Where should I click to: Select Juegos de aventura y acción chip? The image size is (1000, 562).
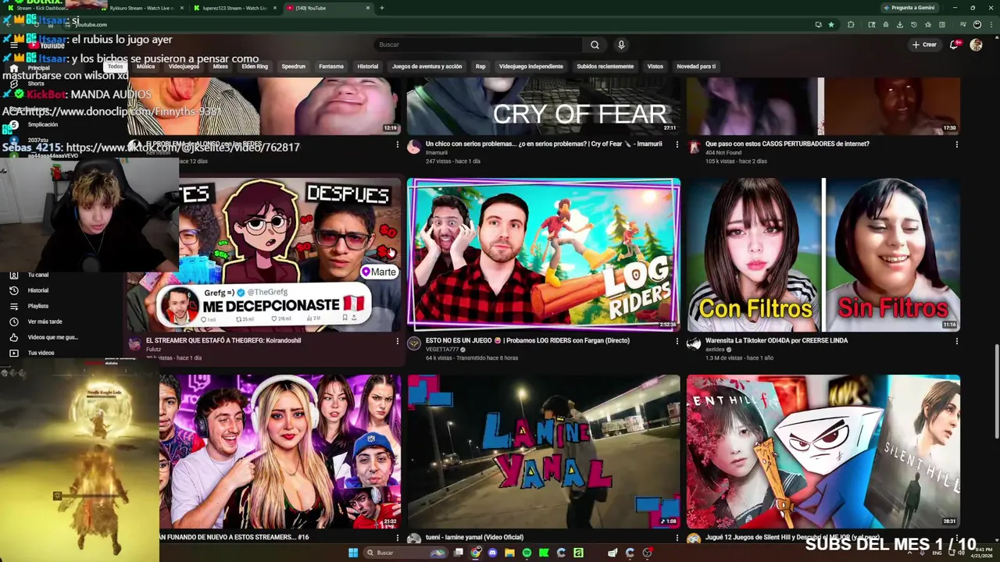pos(427,66)
